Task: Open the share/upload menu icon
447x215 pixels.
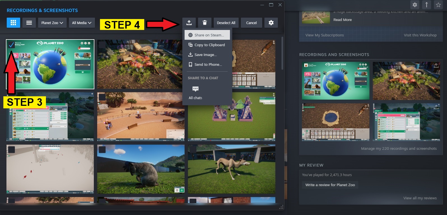Action: click(x=189, y=23)
